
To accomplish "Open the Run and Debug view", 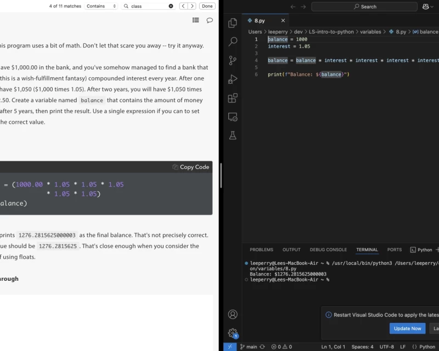I will point(233,79).
